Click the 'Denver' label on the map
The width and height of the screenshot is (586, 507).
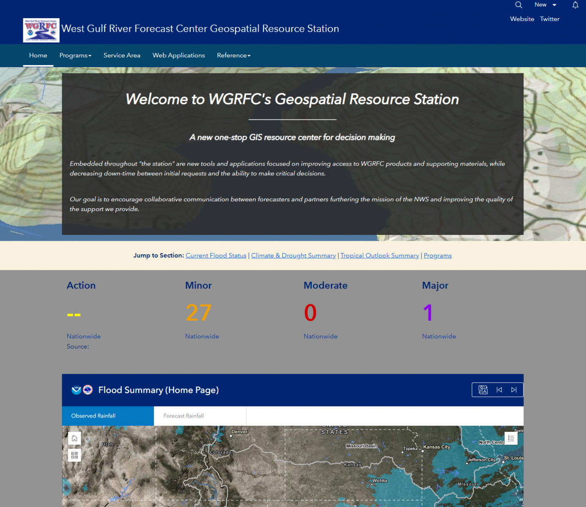[x=239, y=432]
